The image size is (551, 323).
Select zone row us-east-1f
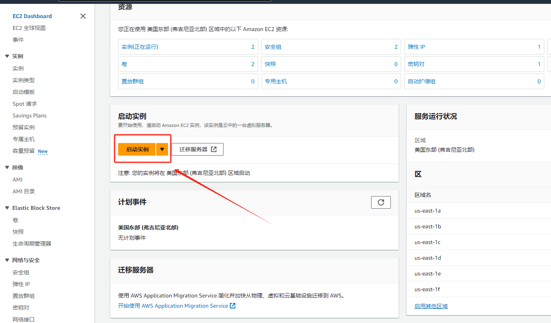point(479,289)
